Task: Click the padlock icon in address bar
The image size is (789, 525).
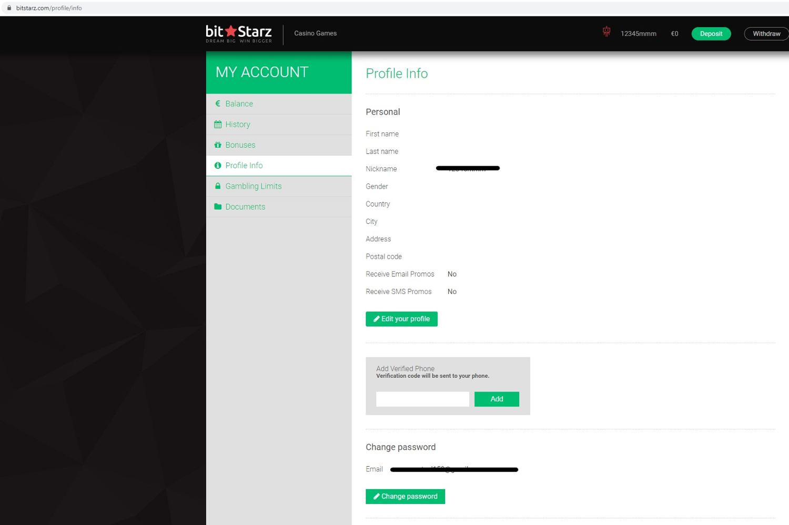Action: click(x=9, y=8)
